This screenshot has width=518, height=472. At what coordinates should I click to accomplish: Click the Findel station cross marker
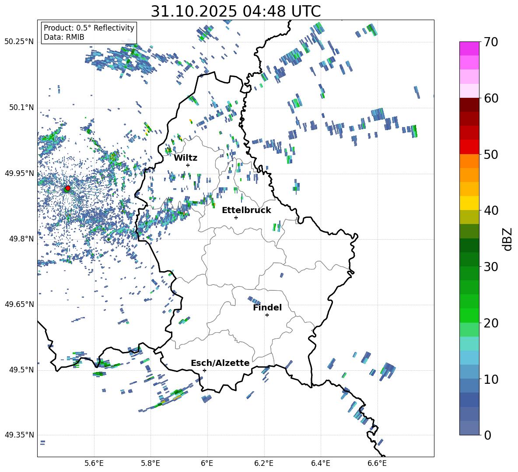[x=267, y=315]
